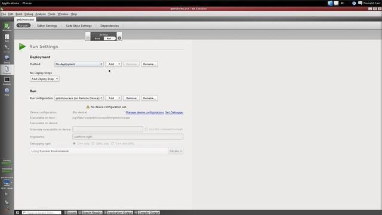Open the Search Results pane
382x215 pixels.
click(x=90, y=213)
